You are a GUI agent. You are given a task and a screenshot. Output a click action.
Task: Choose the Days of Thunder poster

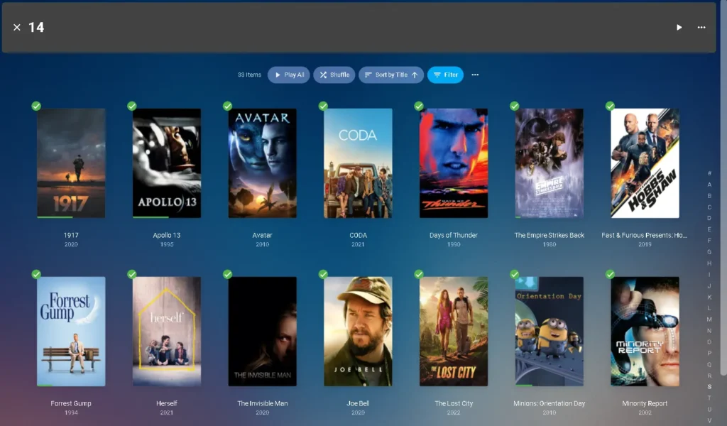[454, 163]
